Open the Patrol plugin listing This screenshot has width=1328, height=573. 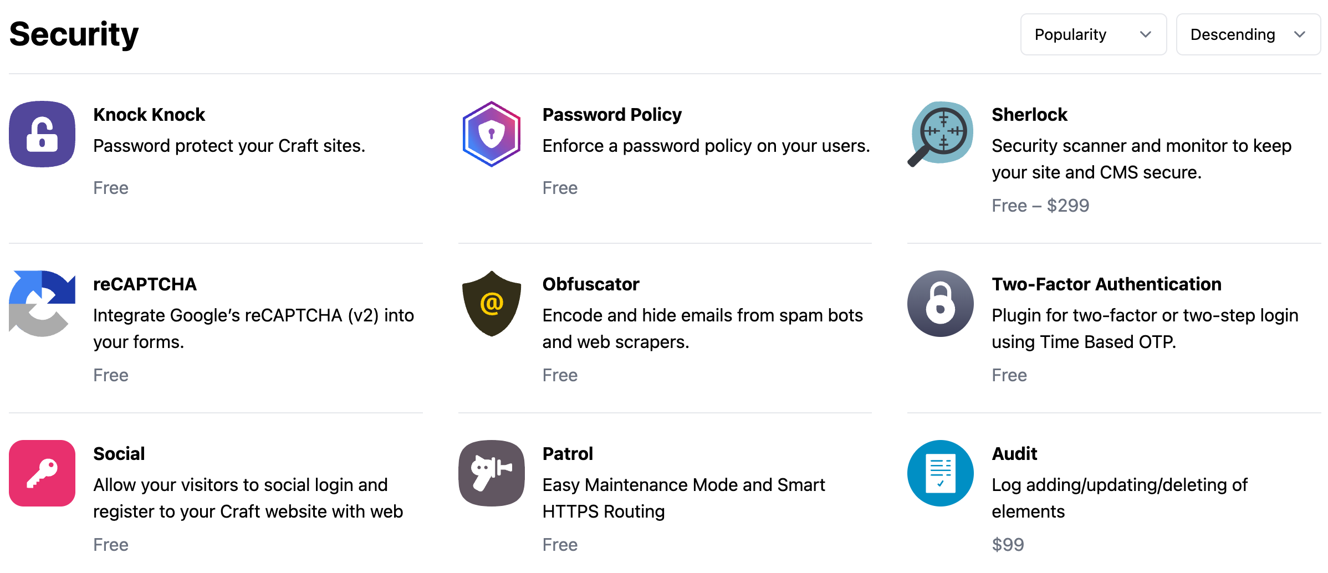tap(568, 454)
